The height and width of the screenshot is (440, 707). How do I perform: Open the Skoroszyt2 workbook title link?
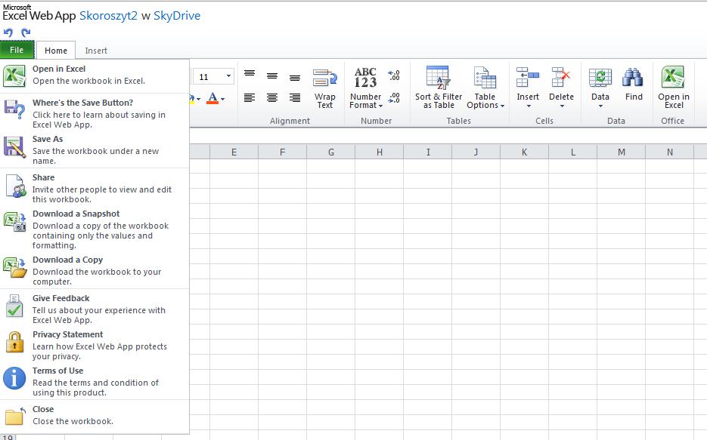(108, 16)
